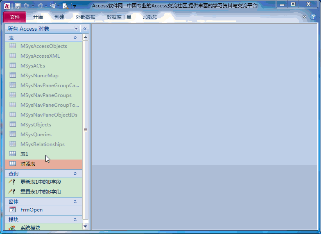Open the 文件 tab
This screenshot has width=321, height=234.
coord(15,17)
